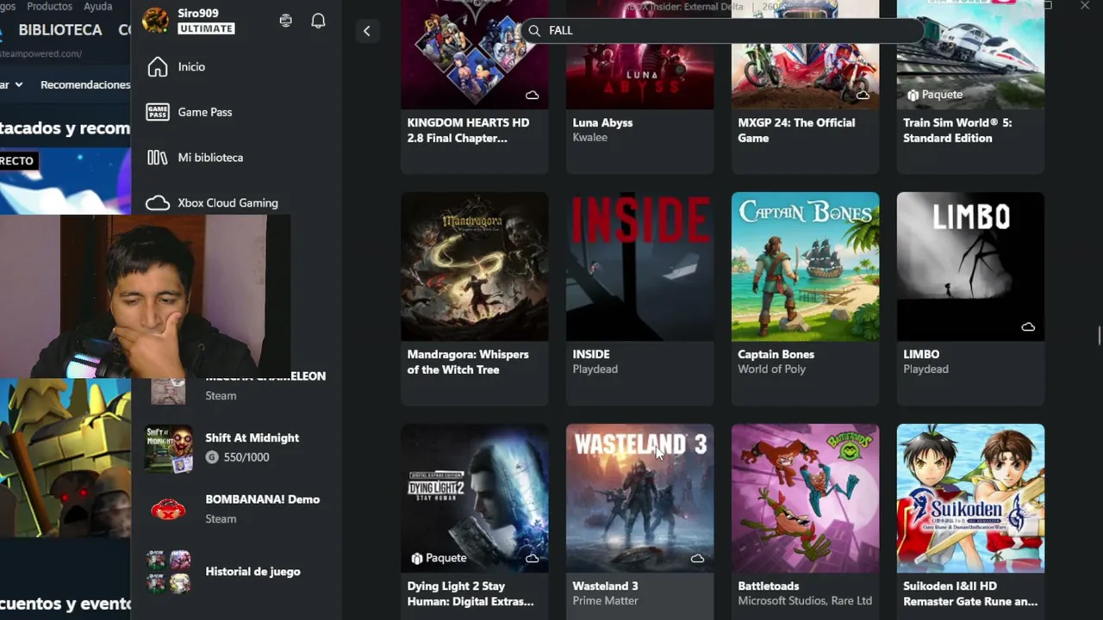Image resolution: width=1103 pixels, height=620 pixels.
Task: Open the Productos menu in the Steam window
Action: [50, 6]
